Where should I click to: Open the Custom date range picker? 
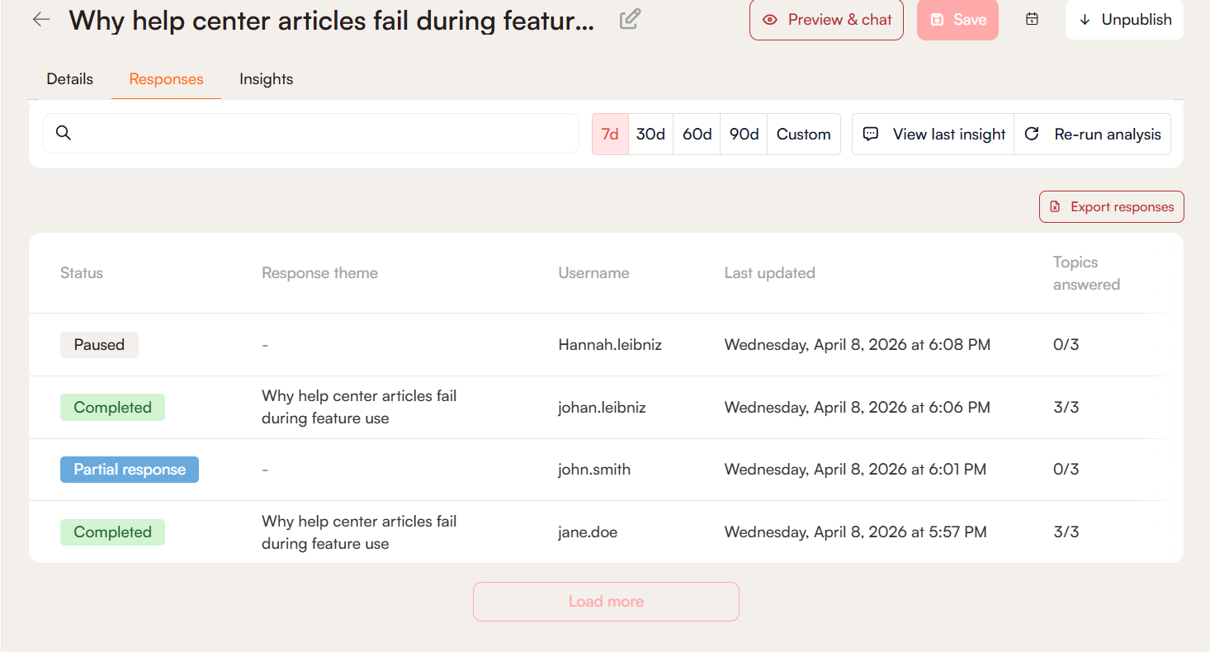tap(803, 134)
